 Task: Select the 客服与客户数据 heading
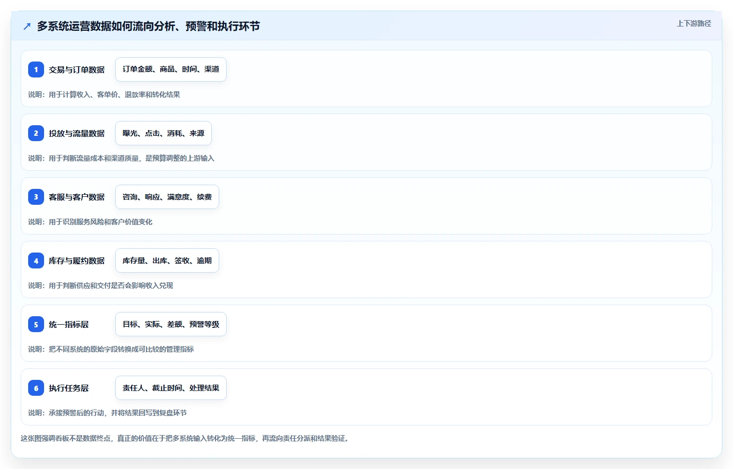(x=76, y=197)
